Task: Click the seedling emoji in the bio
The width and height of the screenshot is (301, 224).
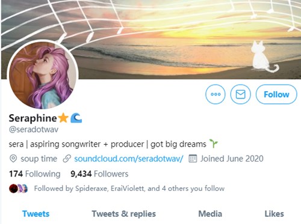Action: (214, 144)
